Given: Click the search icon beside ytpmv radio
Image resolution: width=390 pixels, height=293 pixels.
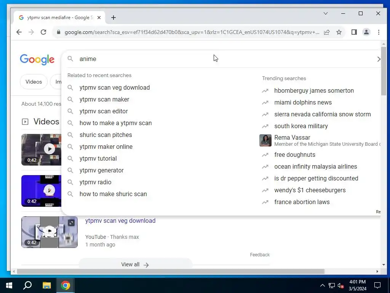Looking at the screenshot, I should coord(70,182).
